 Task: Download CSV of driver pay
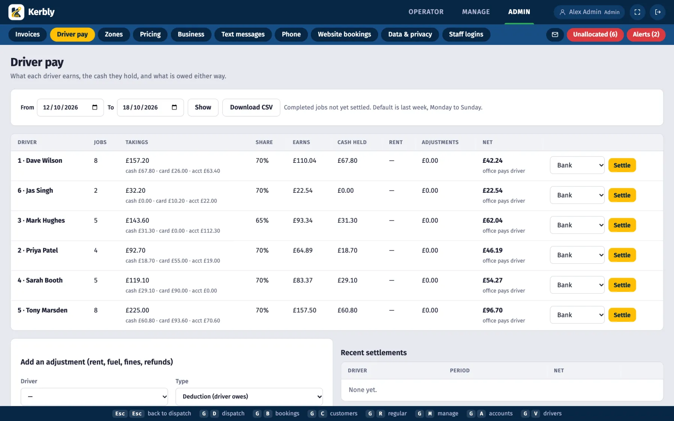tap(251, 107)
